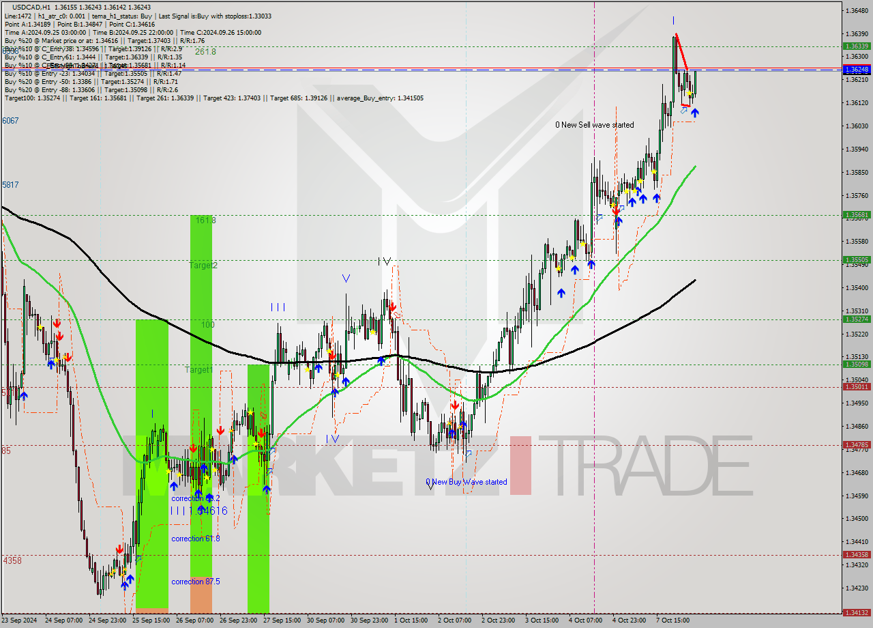Click the green price tag 1.36339
The image size is (873, 628).
pyautogui.click(x=857, y=46)
